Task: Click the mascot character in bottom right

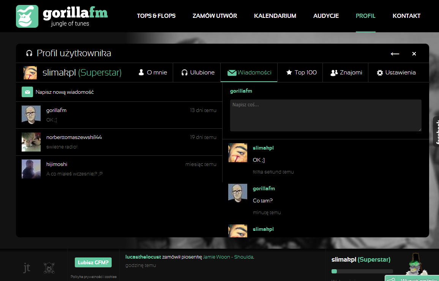Action: (x=416, y=265)
